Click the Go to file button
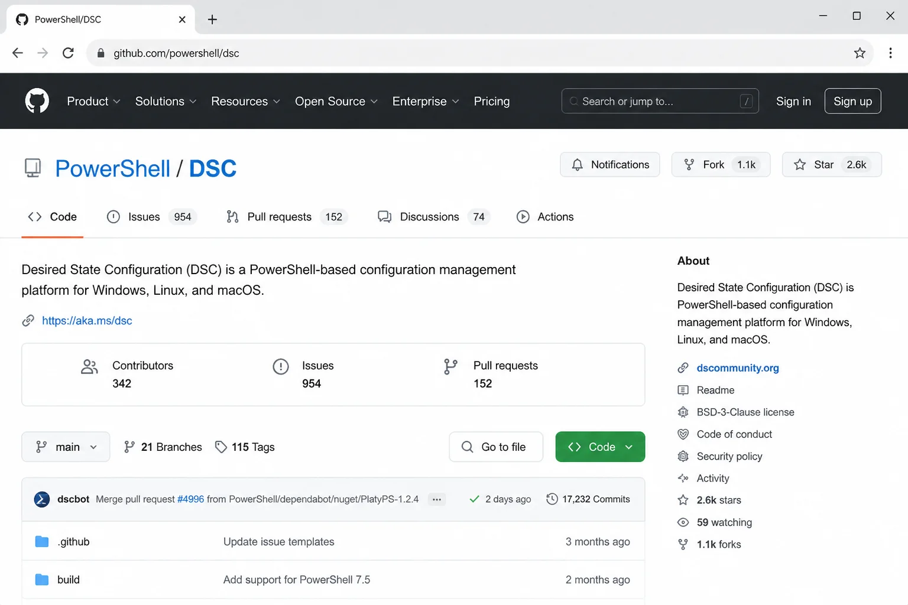The image size is (908, 605). pyautogui.click(x=496, y=447)
